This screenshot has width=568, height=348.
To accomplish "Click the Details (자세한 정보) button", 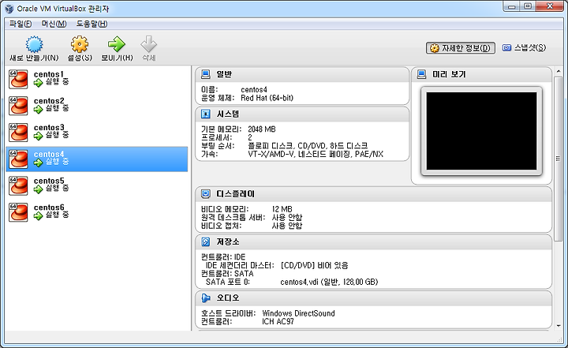I will point(461,48).
